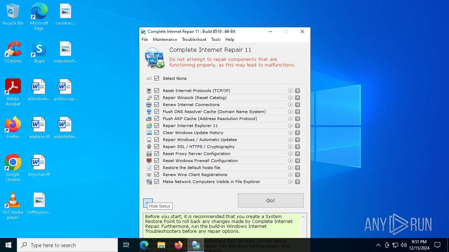Select boysclub.rtf file on desktop
Viewport: 449px width, 252px height.
point(39,166)
